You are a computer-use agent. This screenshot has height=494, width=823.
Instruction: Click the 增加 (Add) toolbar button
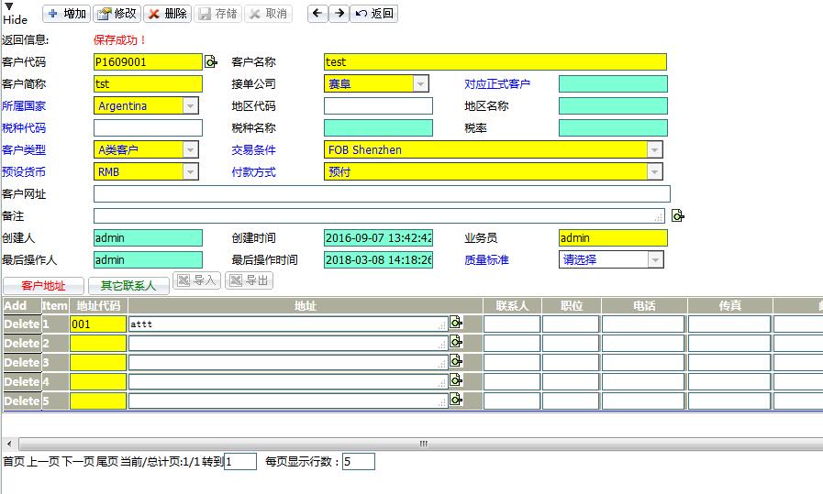67,14
